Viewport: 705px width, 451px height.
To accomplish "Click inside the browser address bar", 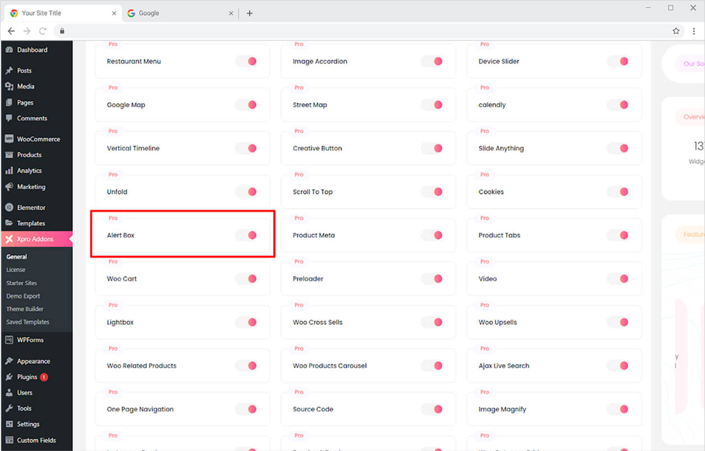I will (337, 31).
